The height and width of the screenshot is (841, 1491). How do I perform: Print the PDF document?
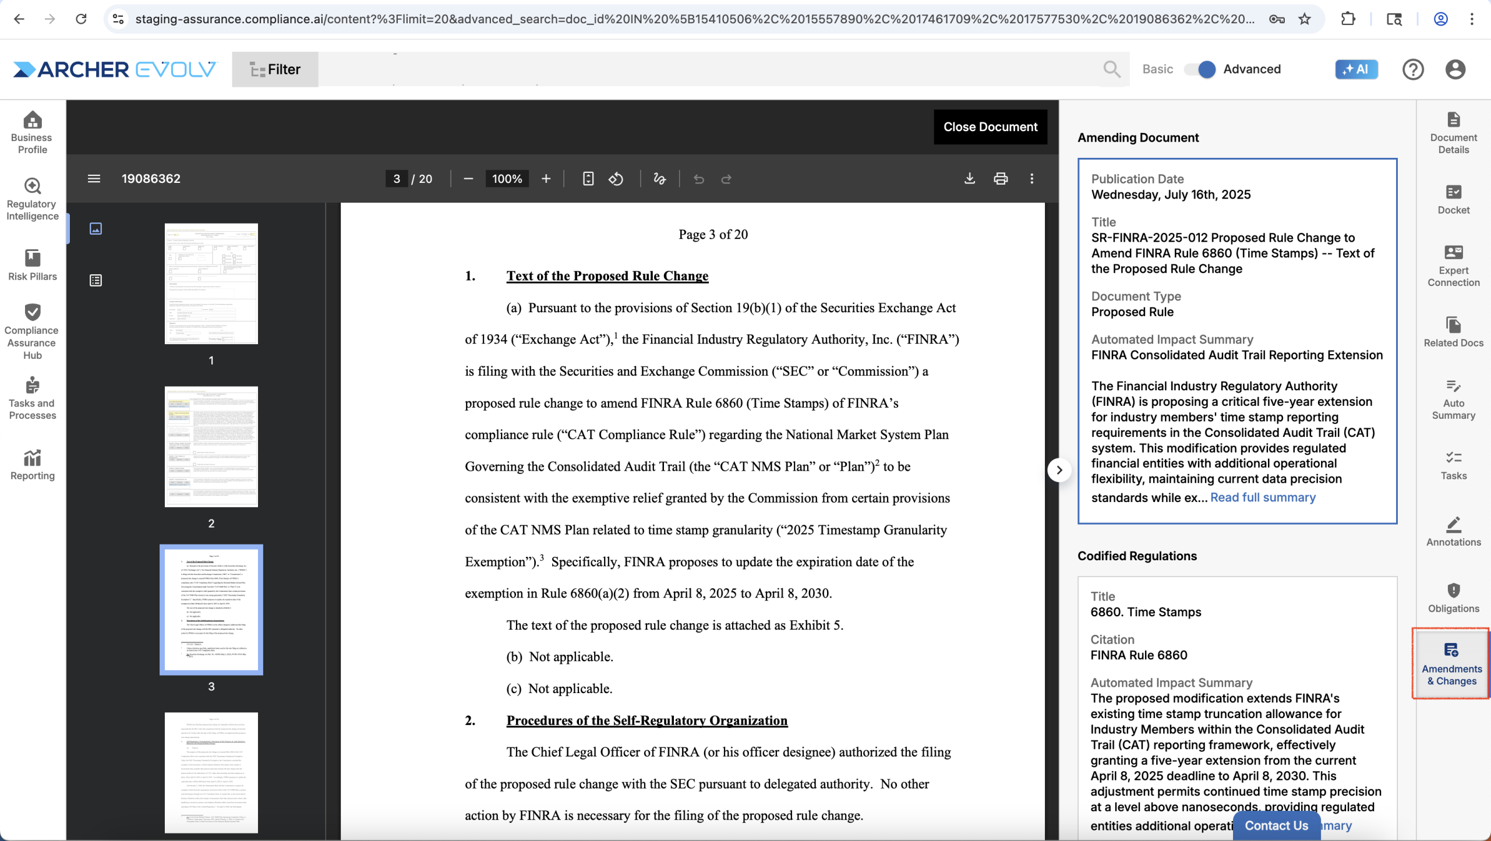(x=1001, y=179)
